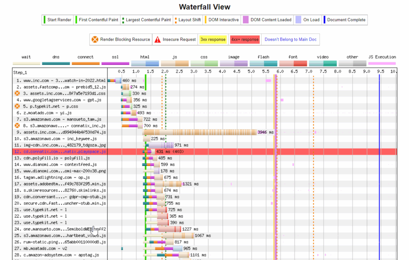Click the Largest Contentful Paint legend marker
409x260 pixels.
(124, 20)
